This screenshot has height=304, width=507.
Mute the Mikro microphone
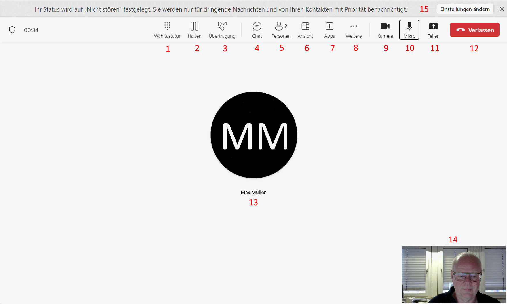pos(409,30)
